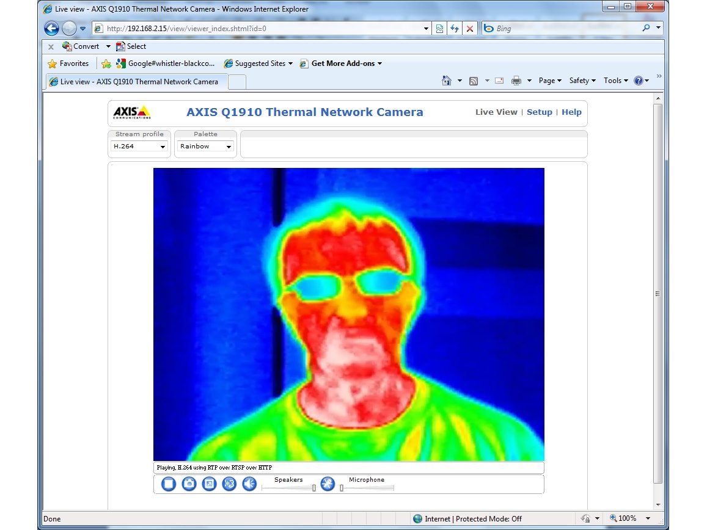
Task: Expand the Convert dropdown arrow
Action: (108, 46)
